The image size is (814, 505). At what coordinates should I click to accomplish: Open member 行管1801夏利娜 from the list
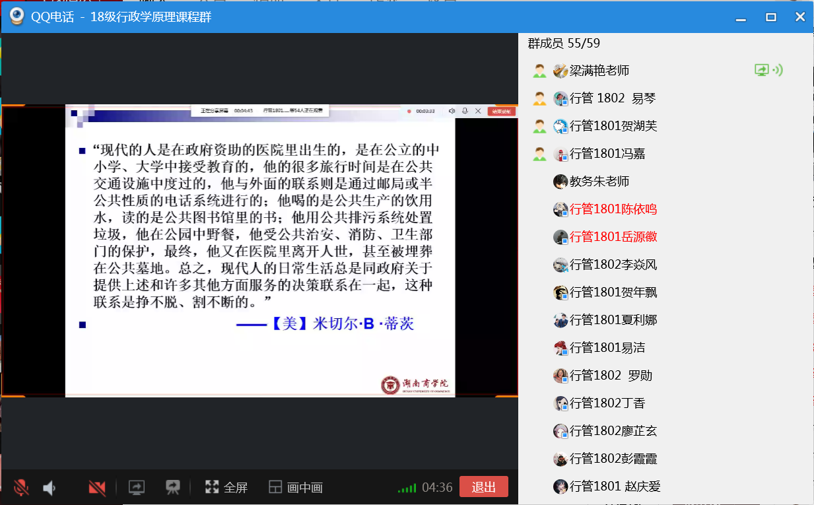click(613, 320)
